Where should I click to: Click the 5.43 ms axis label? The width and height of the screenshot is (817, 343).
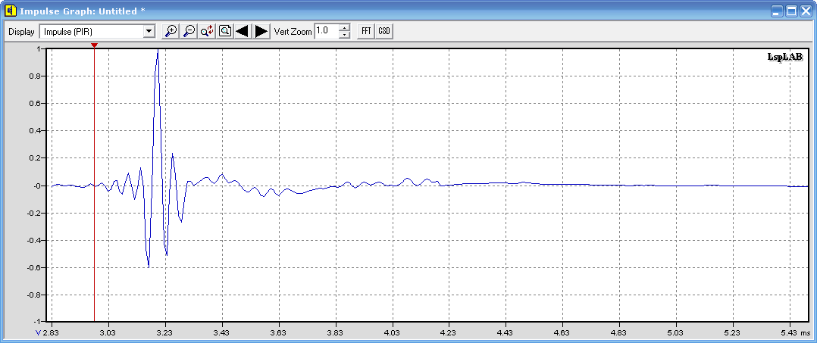[794, 332]
